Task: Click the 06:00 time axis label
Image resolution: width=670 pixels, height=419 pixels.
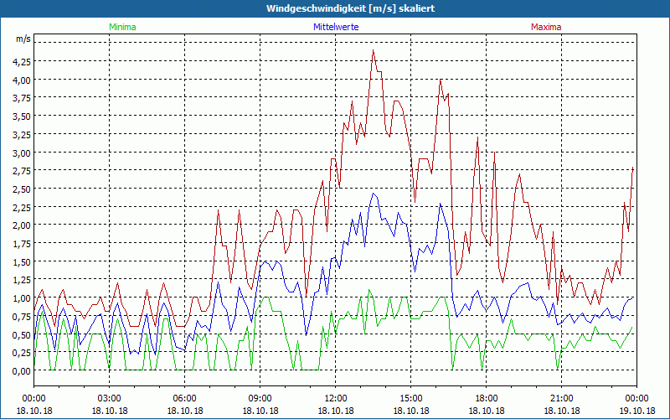Action: coord(184,399)
